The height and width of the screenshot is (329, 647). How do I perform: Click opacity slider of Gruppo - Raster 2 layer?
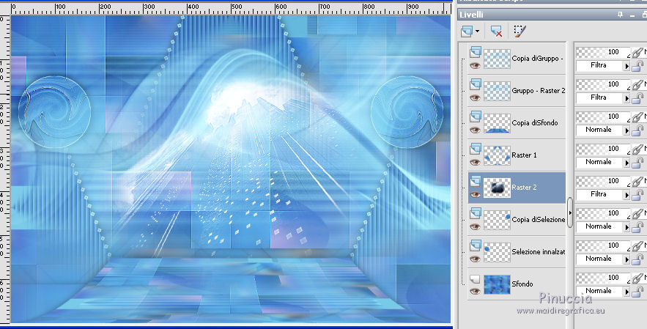pos(603,84)
